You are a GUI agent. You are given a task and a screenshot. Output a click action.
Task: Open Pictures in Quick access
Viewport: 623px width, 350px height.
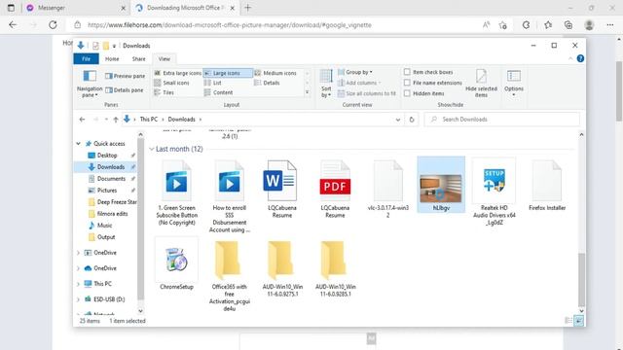pos(107,191)
